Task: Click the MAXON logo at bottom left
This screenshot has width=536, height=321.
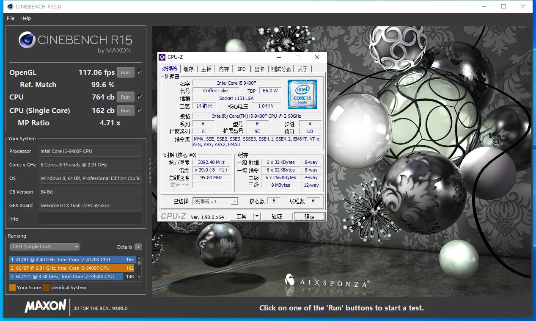Action: coord(45,306)
